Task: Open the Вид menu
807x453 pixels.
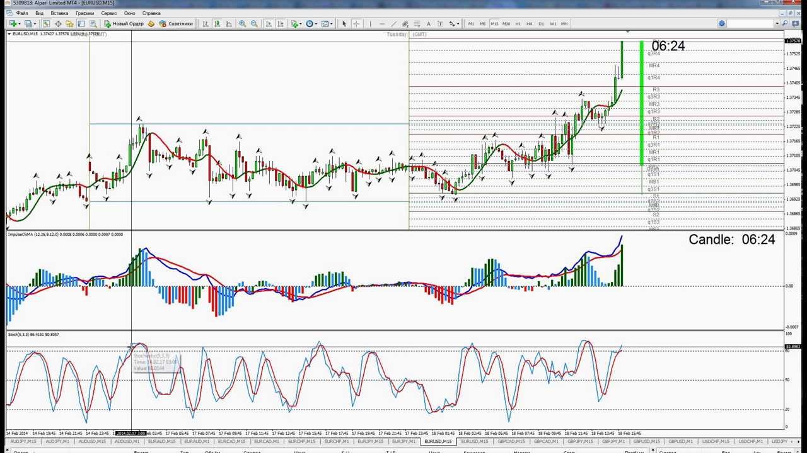Action: 40,13
